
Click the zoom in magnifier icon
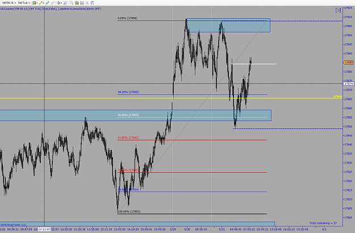pyautogui.click(x=47, y=3)
